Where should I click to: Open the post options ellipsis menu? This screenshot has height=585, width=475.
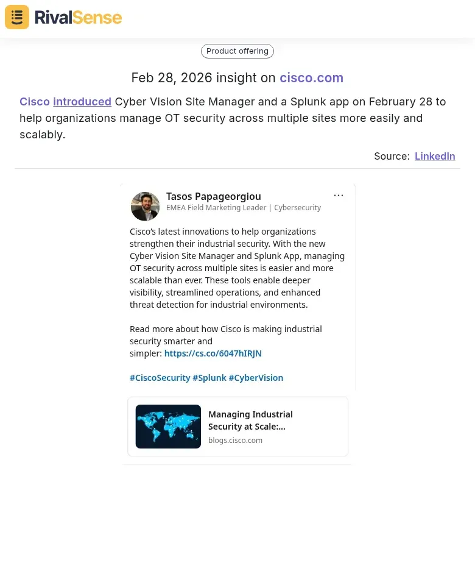click(339, 195)
